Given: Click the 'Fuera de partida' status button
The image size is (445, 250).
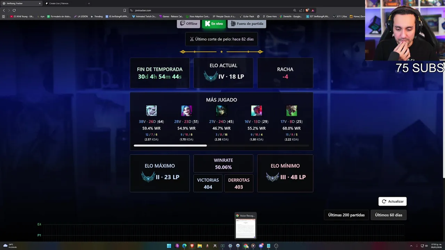Looking at the screenshot, I should click(x=247, y=24).
